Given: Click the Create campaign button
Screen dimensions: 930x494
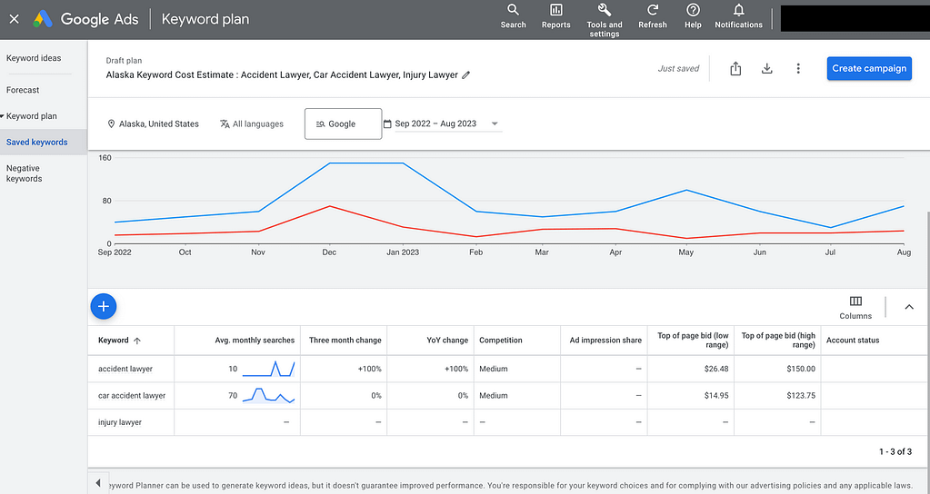Looking at the screenshot, I should [869, 68].
